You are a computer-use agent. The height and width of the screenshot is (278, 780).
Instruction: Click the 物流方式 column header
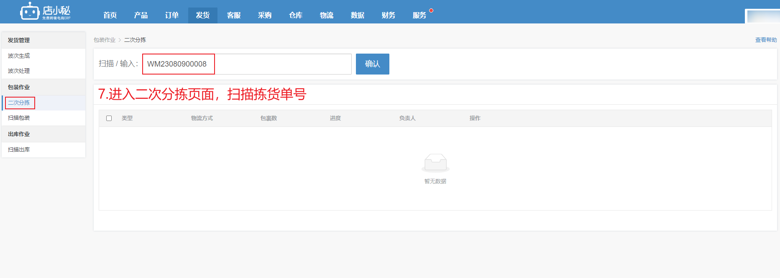point(202,118)
